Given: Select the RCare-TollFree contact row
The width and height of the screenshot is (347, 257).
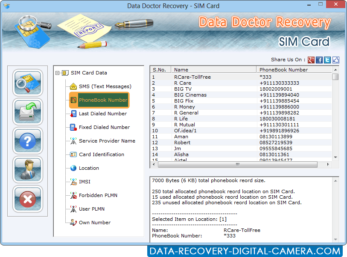Looking at the screenshot, I should pos(241,77).
